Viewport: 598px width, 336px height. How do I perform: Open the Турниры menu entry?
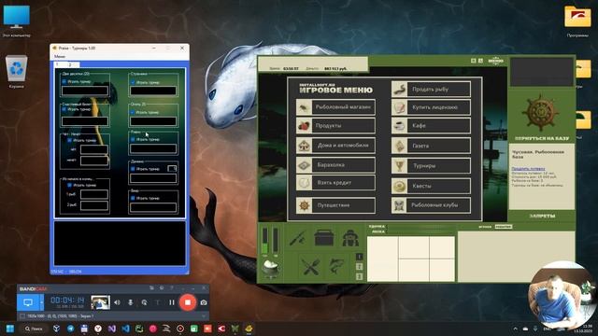pos(431,166)
